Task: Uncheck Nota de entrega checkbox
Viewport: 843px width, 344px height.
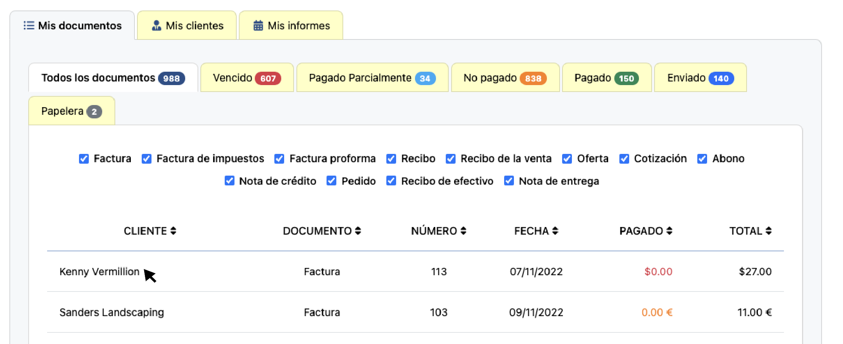Action: pyautogui.click(x=509, y=180)
